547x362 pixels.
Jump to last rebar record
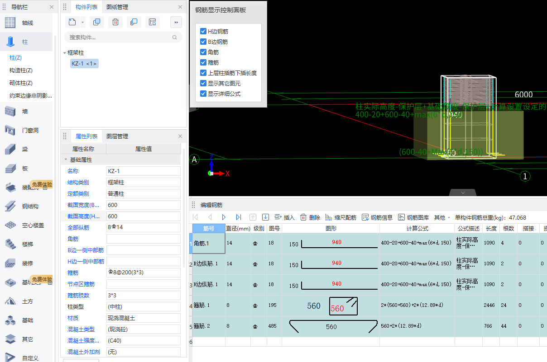point(238,217)
